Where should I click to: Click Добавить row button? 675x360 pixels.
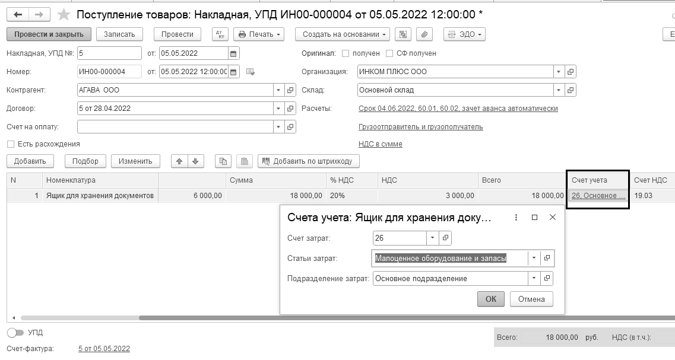30,161
